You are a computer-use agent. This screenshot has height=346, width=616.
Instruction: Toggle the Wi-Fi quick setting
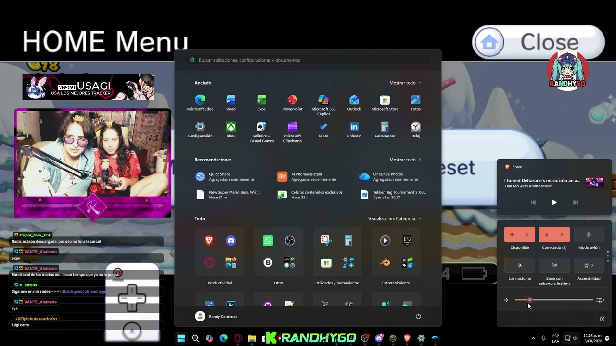512,235
